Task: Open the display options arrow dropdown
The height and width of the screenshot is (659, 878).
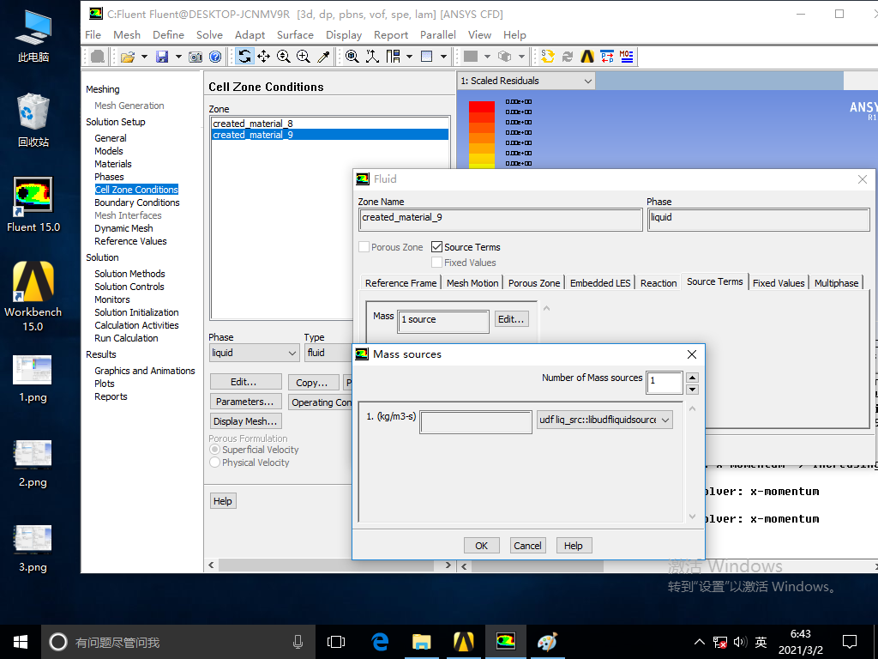Action: coord(443,57)
